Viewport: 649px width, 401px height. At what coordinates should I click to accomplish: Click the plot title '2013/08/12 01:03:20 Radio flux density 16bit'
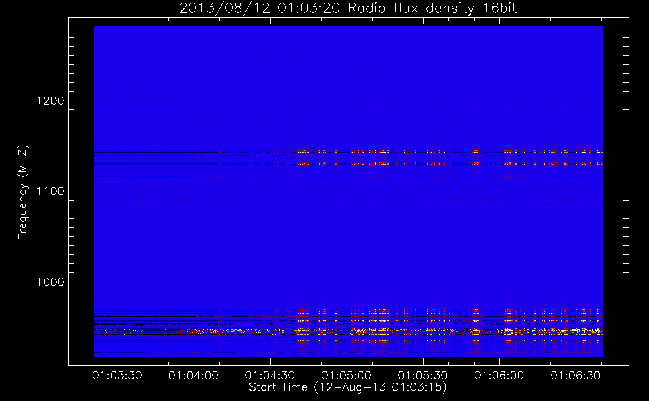[x=348, y=8]
